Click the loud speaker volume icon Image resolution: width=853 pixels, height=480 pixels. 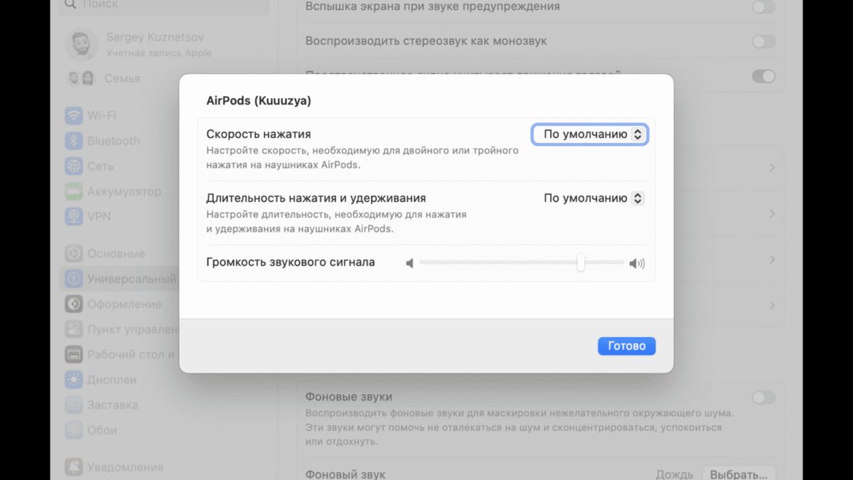click(x=637, y=264)
